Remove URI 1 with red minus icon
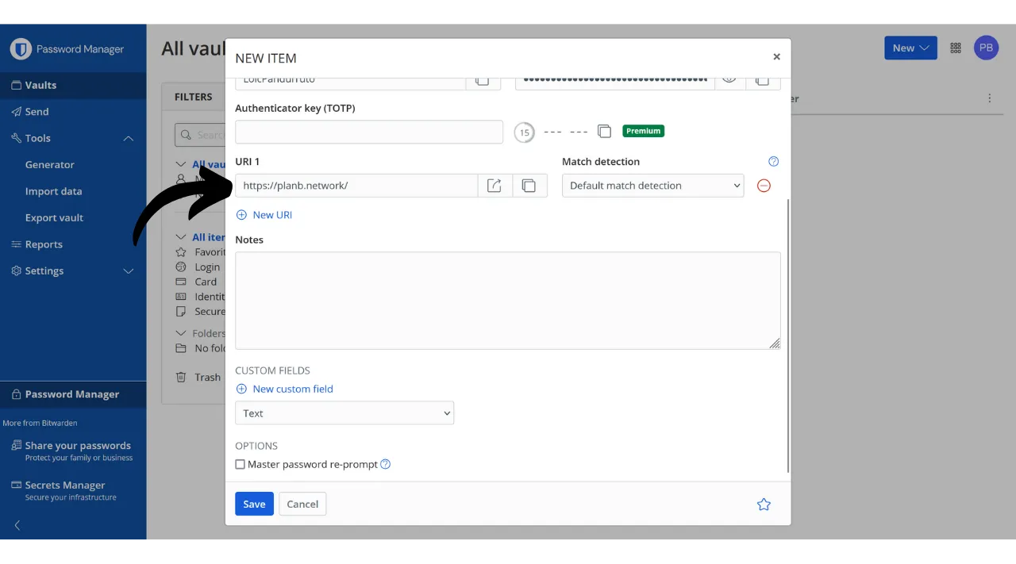Screen dimensions: 1016x564 (764, 186)
